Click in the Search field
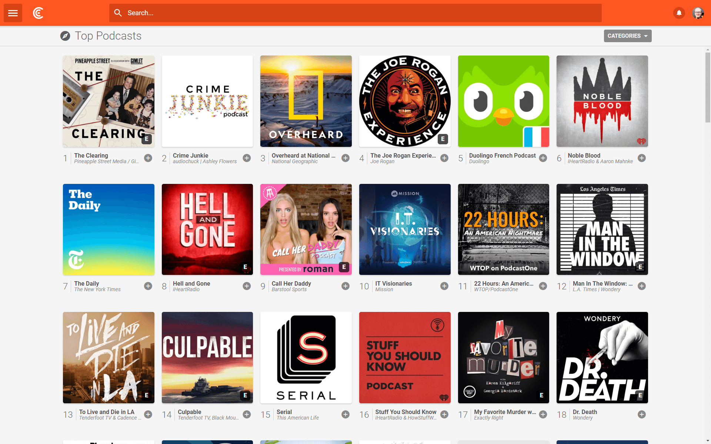The width and height of the screenshot is (711, 444). click(x=355, y=13)
